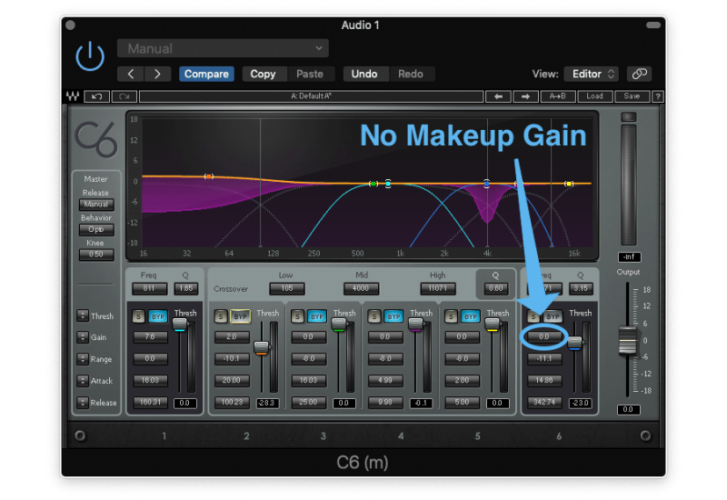
Task: Click the master Range stepper arrows
Action: [83, 358]
